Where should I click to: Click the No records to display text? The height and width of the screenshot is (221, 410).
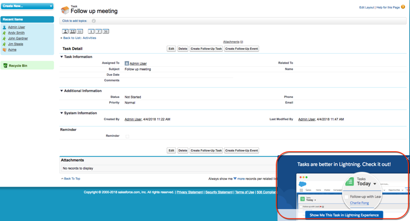[78, 168]
